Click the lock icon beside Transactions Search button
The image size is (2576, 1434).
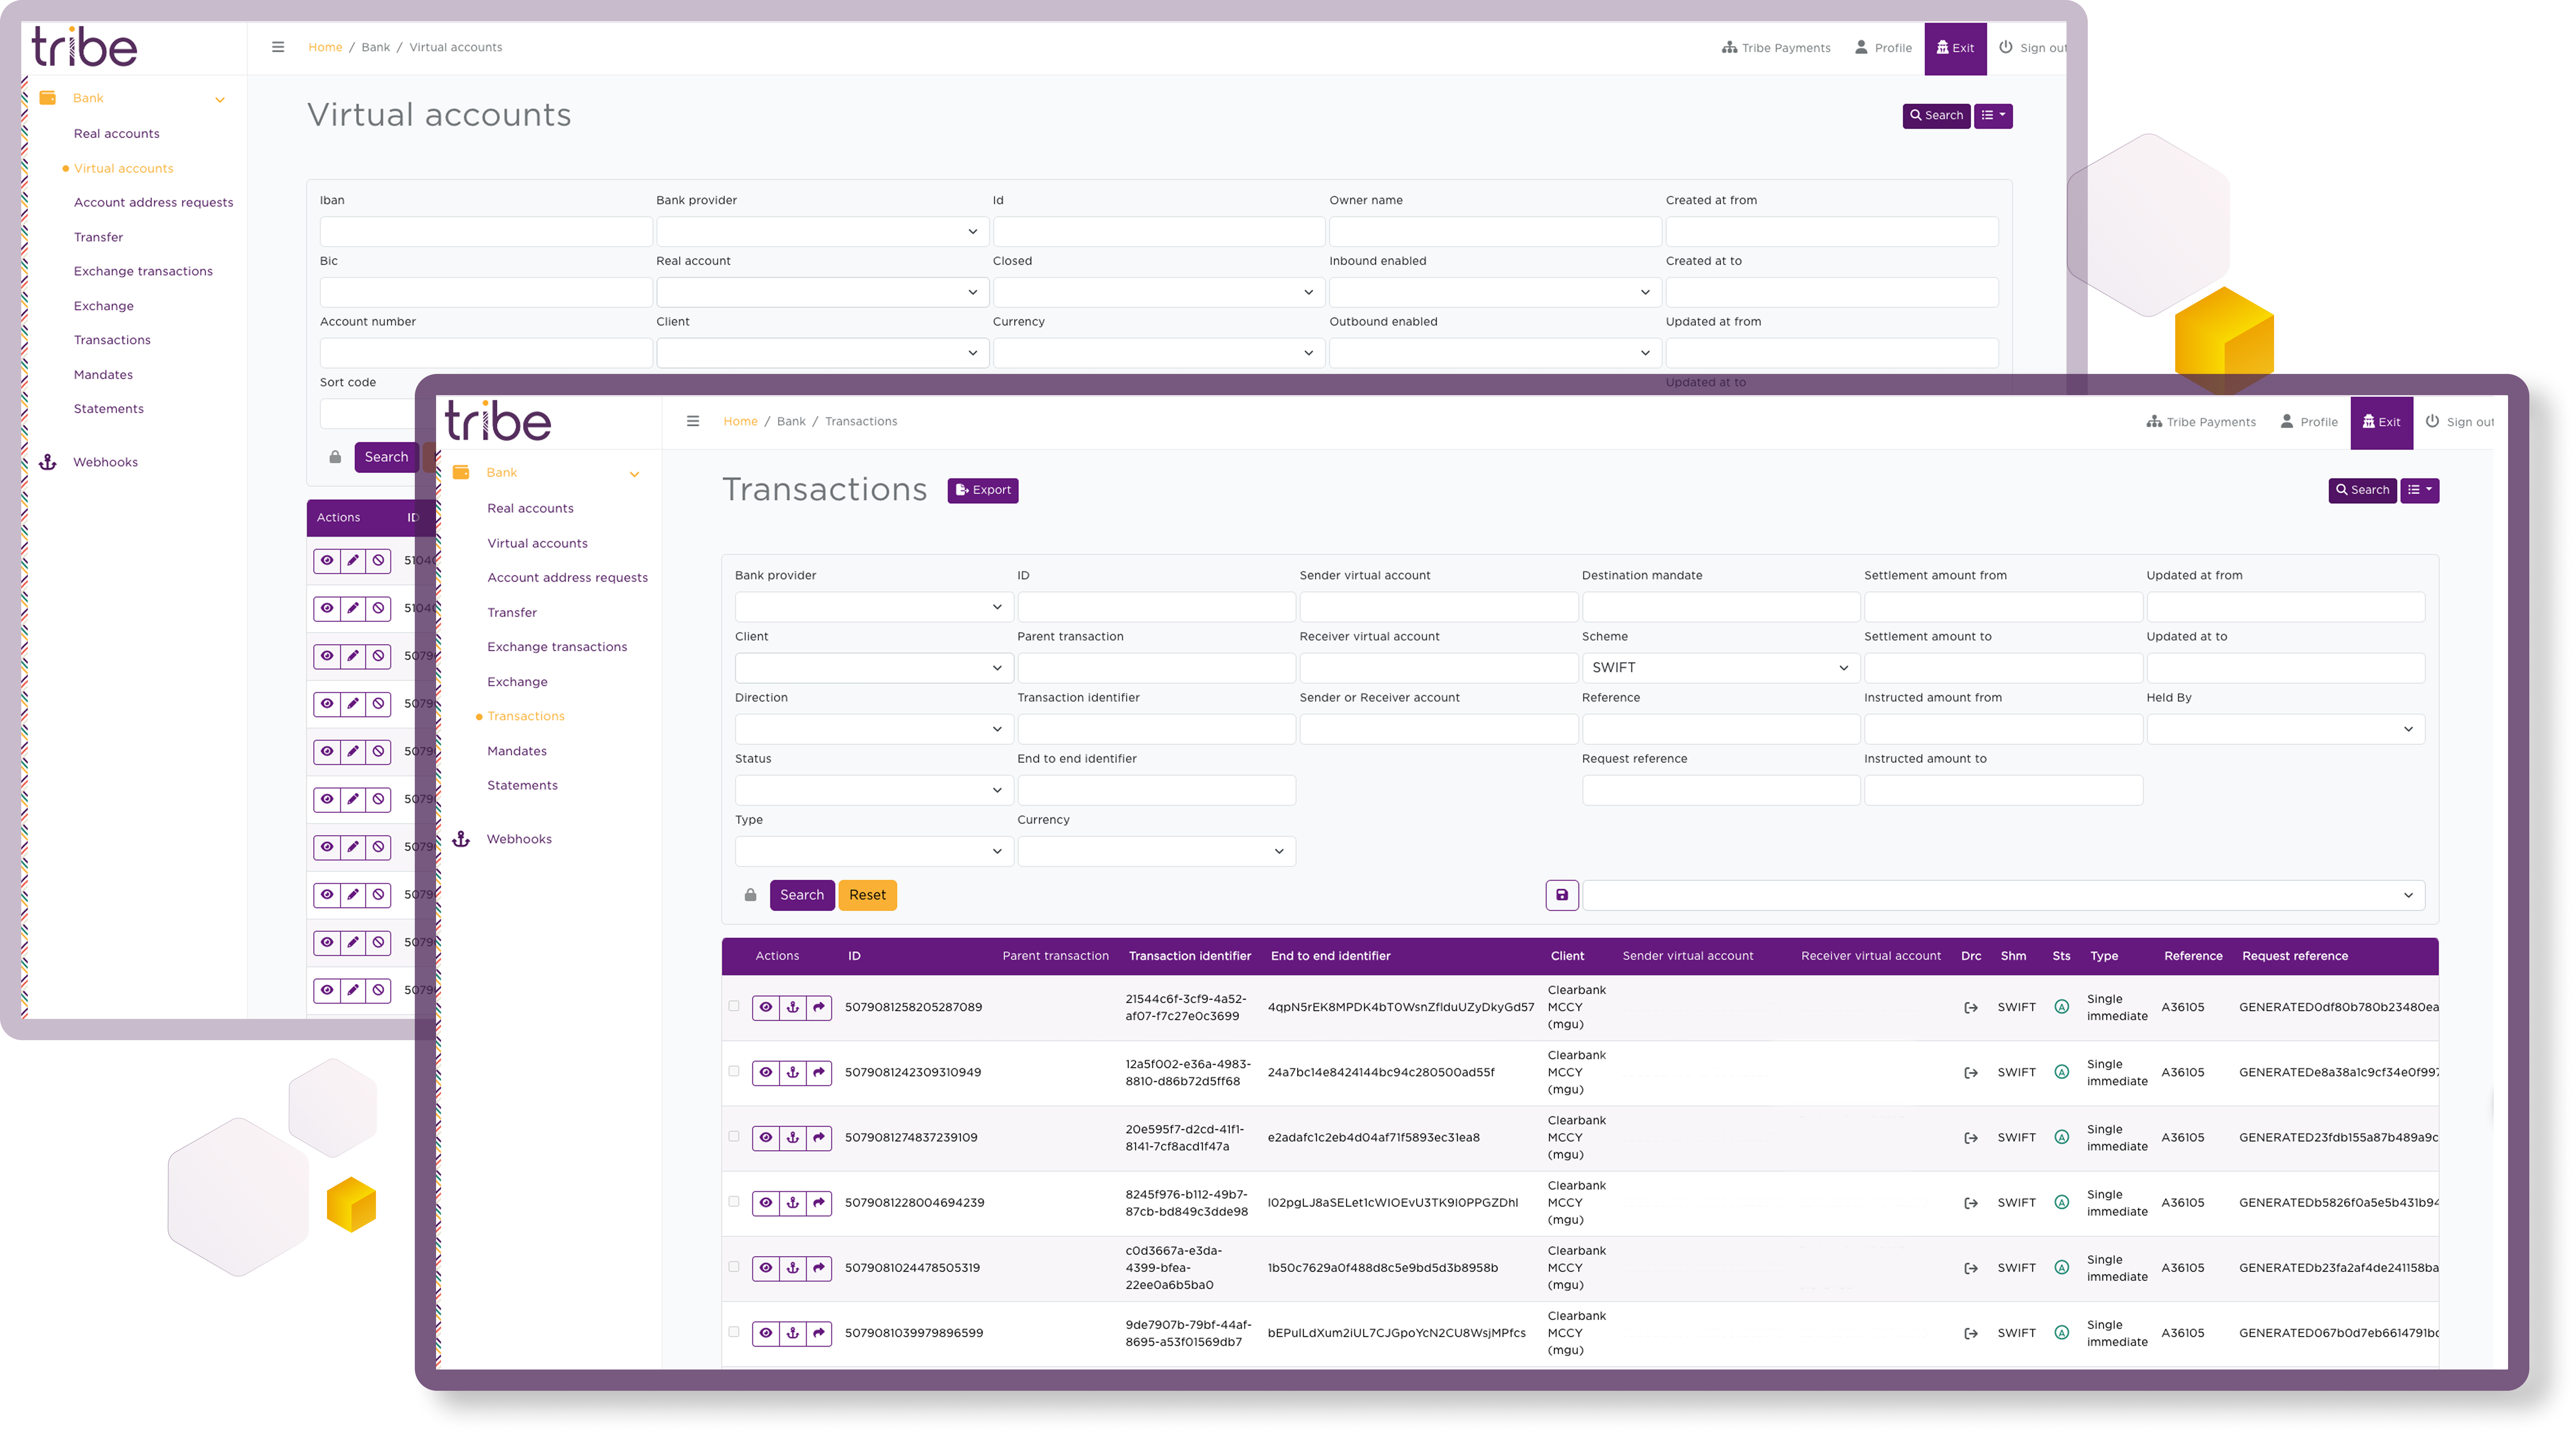coord(750,895)
